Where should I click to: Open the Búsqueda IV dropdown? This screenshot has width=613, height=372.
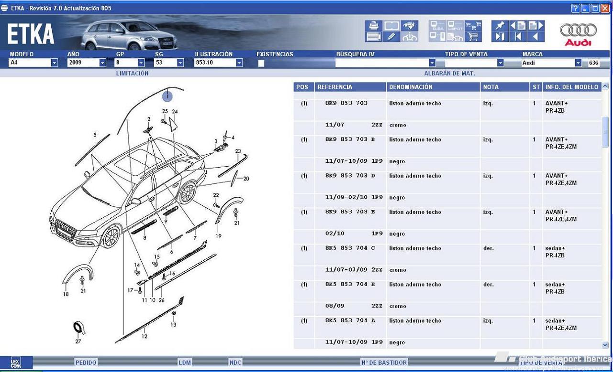tap(432, 63)
